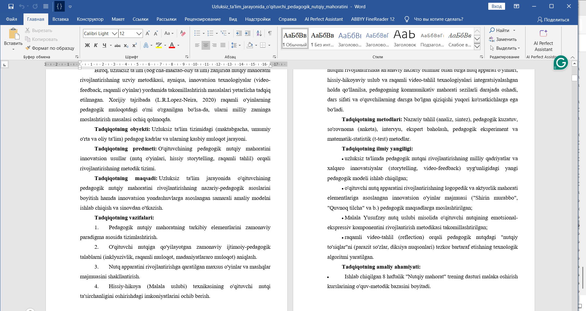This screenshot has height=311, width=586.
Task: Click the Decrease Indent icon
Action: coord(239,33)
